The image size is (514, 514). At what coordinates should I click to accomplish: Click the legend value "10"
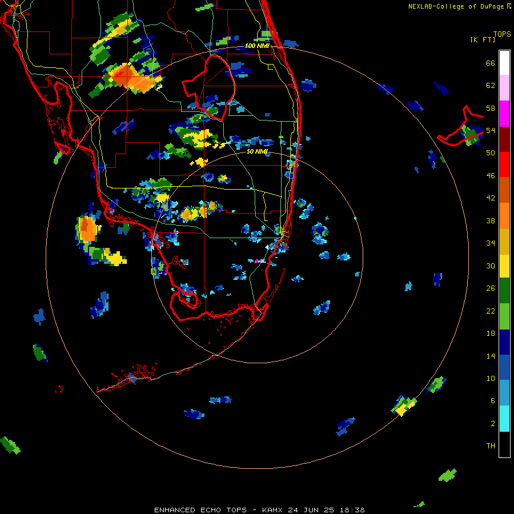491,378
